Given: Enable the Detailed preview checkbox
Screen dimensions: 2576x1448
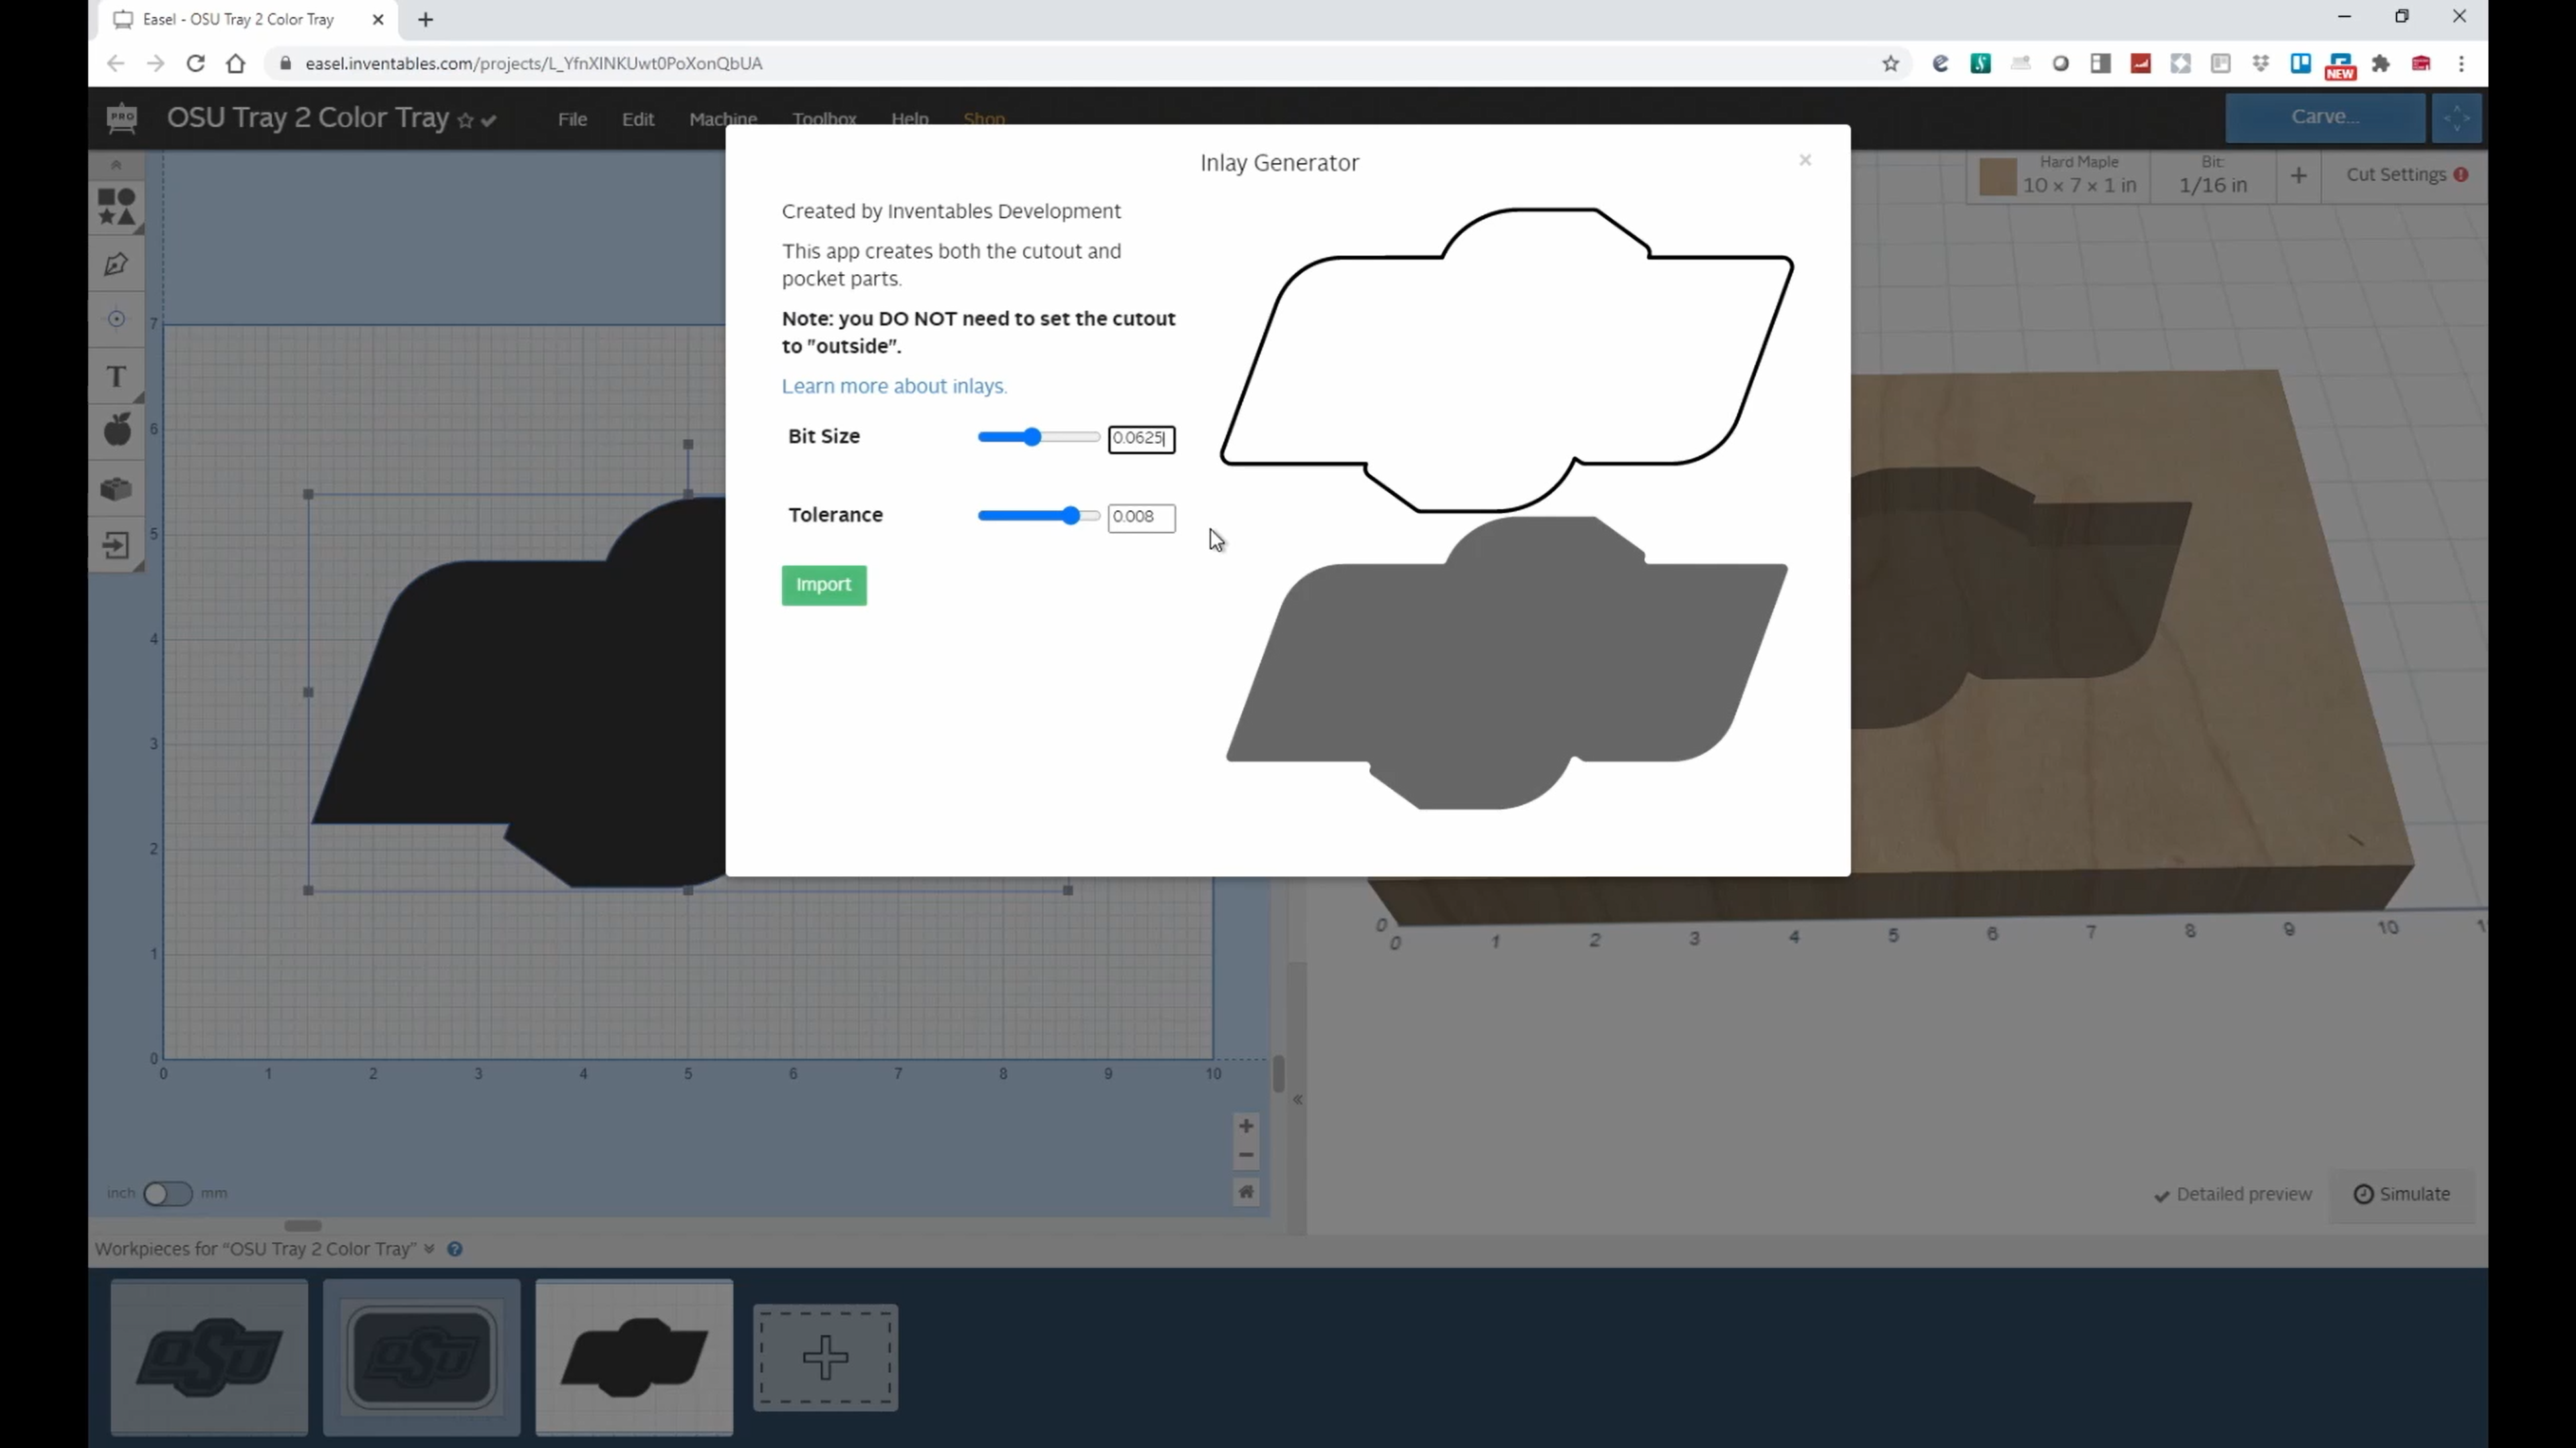Looking at the screenshot, I should click(2162, 1193).
